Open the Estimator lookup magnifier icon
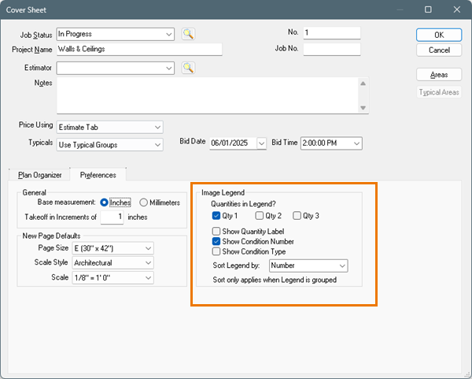Viewport: 472px width, 379px height. [188, 68]
